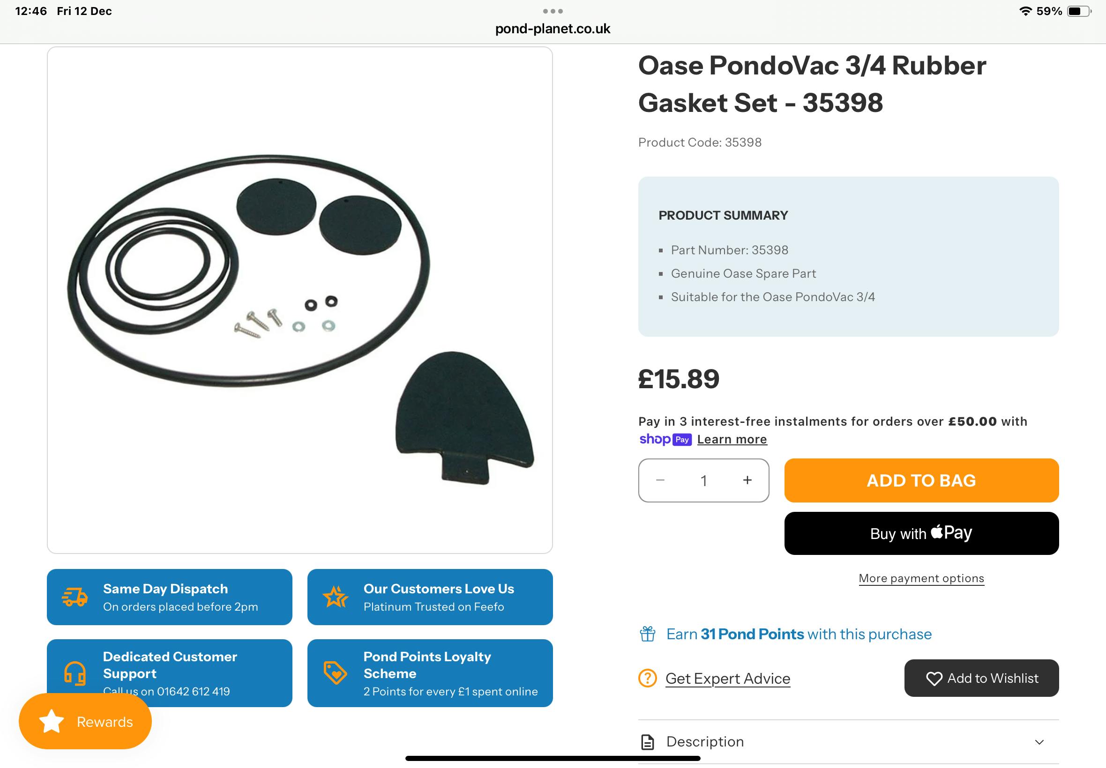Tap the heart icon on Add to Wishlist
This screenshot has height=768, width=1106.
[934, 679]
